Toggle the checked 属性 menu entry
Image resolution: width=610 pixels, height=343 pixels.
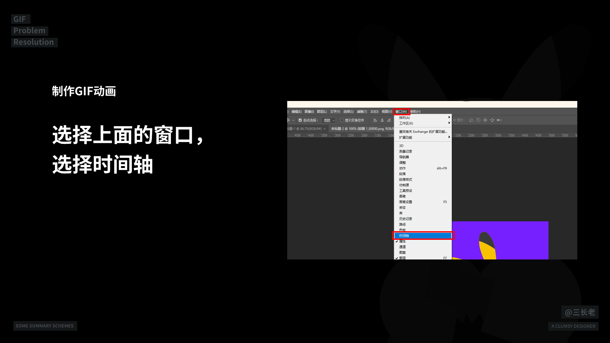(403, 241)
